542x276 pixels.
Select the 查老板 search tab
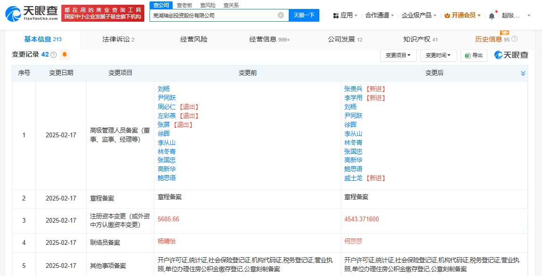click(184, 5)
